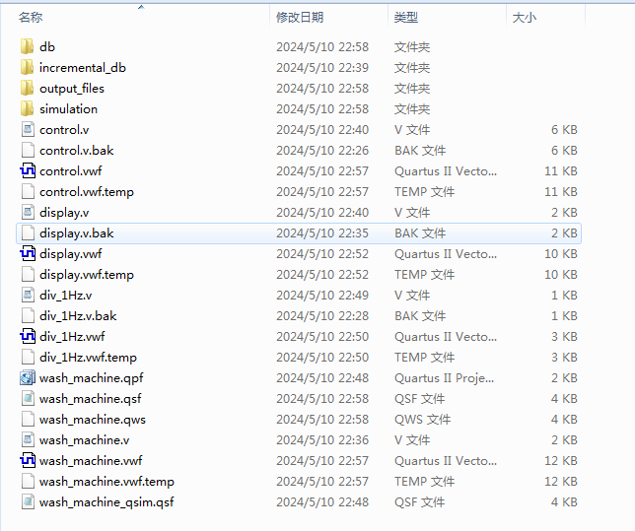Image resolution: width=635 pixels, height=531 pixels.
Task: Click the div_1Hz.v file icon
Action: (x=28, y=295)
